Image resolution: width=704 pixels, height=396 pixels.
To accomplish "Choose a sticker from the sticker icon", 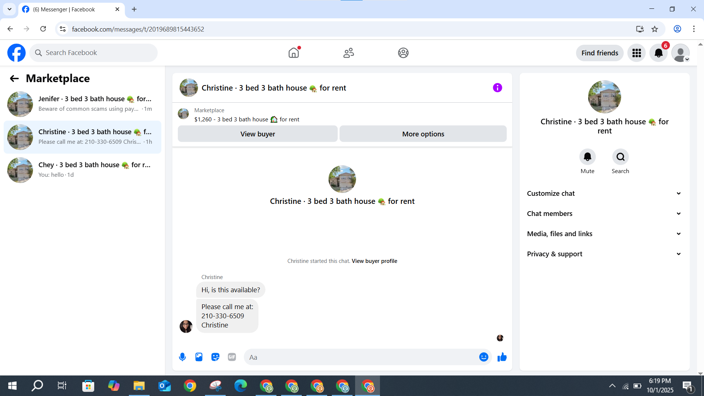I will click(215, 357).
